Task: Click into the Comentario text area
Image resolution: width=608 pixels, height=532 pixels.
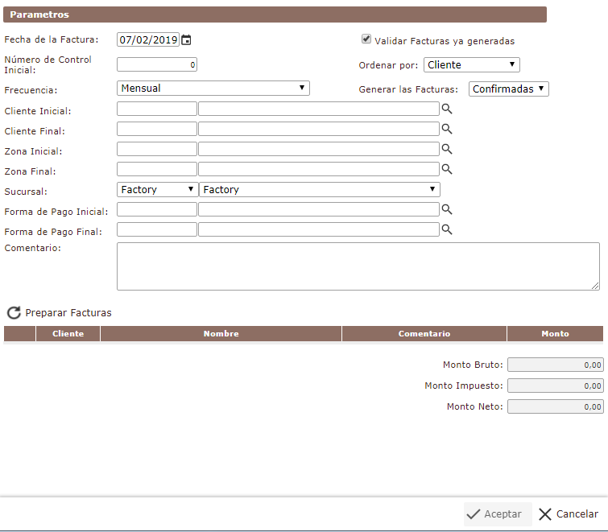Action: coord(358,266)
